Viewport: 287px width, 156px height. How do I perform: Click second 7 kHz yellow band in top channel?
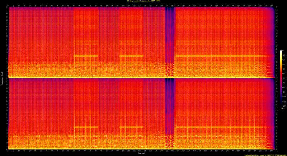[x=131, y=56]
